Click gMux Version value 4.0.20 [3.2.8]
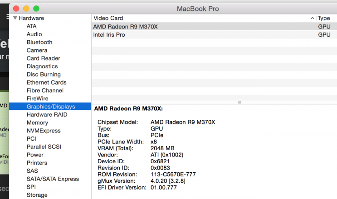 (x=168, y=181)
